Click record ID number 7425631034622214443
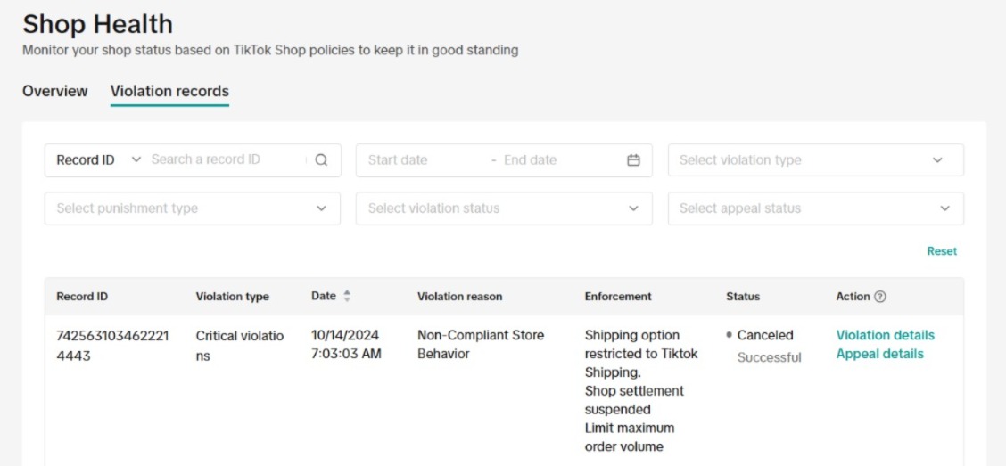 (x=112, y=344)
